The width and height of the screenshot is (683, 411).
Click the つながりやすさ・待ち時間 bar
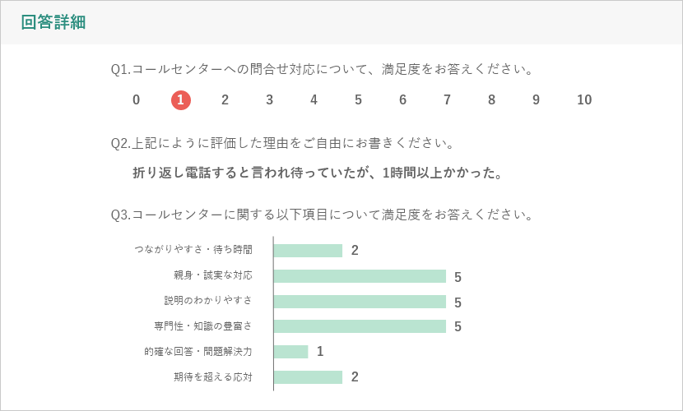(309, 251)
